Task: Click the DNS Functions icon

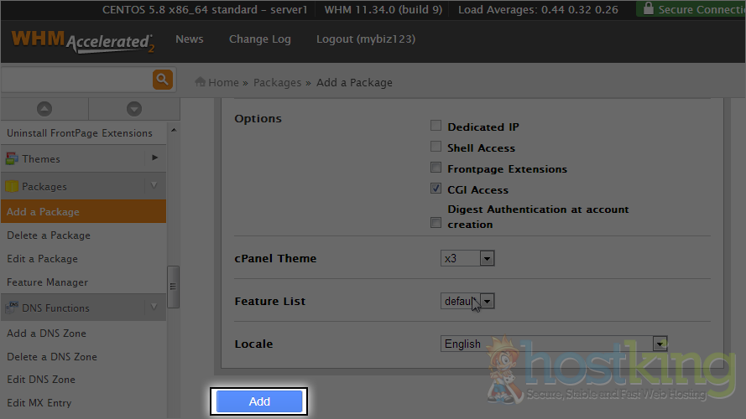Action: [x=12, y=308]
